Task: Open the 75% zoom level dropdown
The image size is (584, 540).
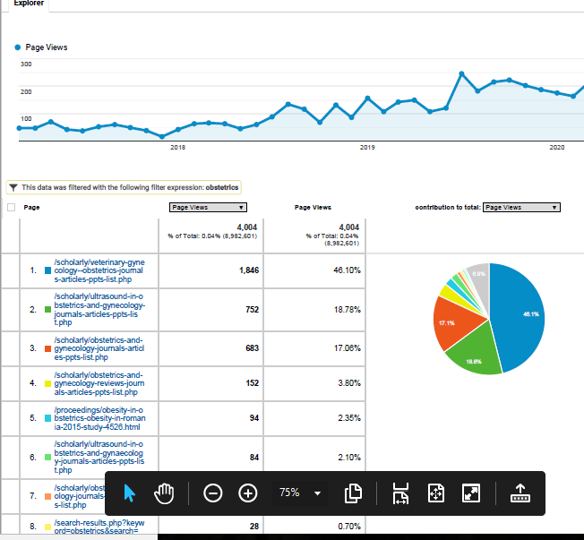Action: (x=299, y=493)
